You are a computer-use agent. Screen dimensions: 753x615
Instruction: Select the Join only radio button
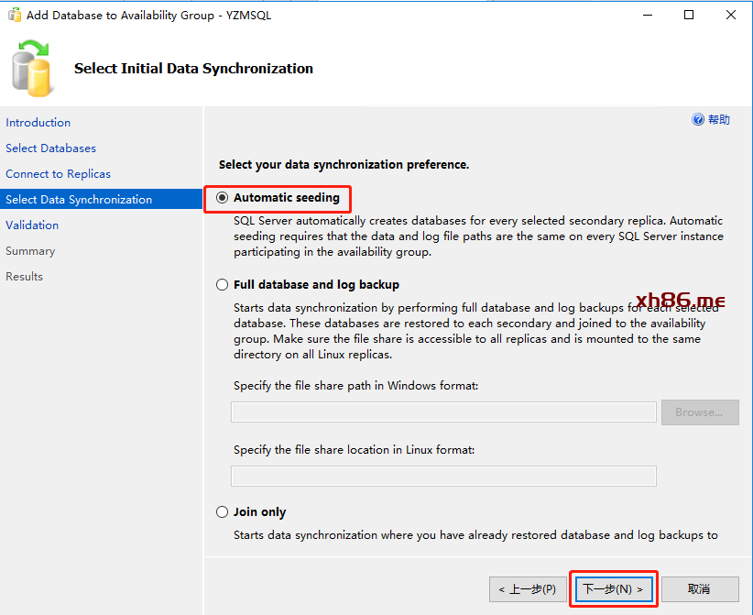pos(223,512)
